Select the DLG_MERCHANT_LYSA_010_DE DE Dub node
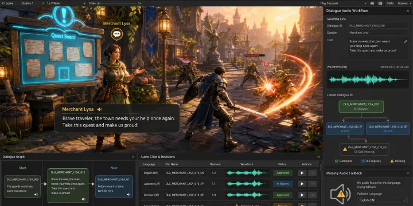The image size is (413, 206). 388,129
